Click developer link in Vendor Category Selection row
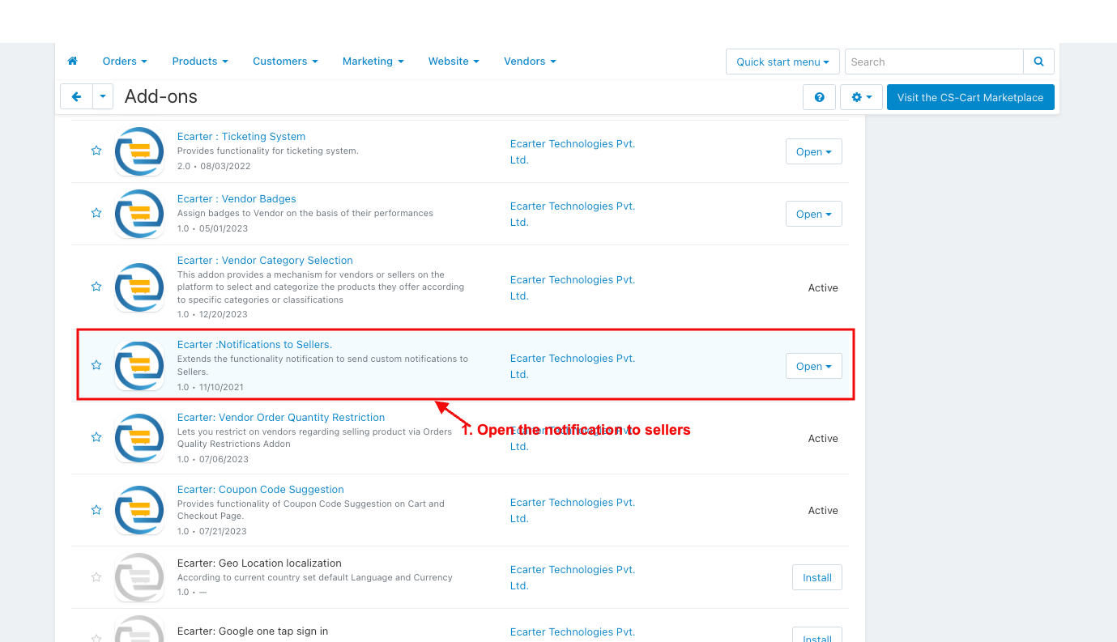 tap(573, 287)
